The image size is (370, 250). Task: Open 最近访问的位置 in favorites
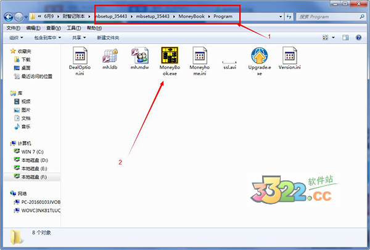(37, 76)
